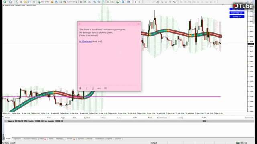
Task: Open the Experts tab
Action: click(109, 139)
